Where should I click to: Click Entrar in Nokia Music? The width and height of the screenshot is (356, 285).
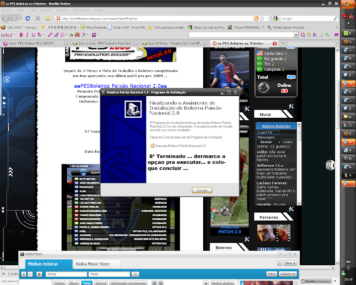(271, 274)
